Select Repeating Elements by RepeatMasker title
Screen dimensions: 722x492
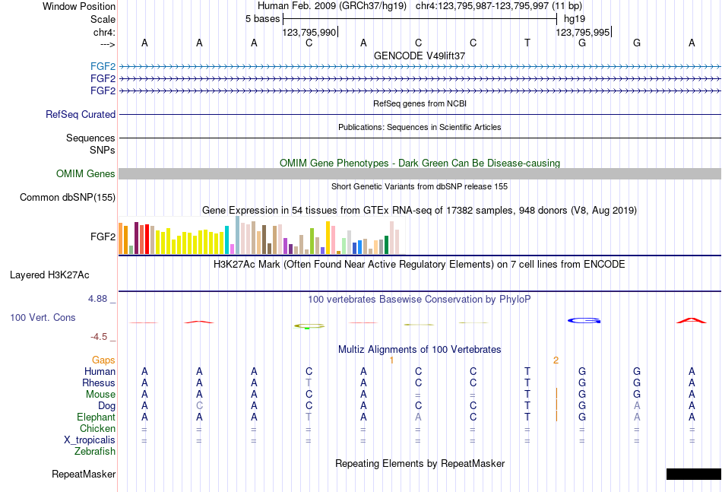420,463
